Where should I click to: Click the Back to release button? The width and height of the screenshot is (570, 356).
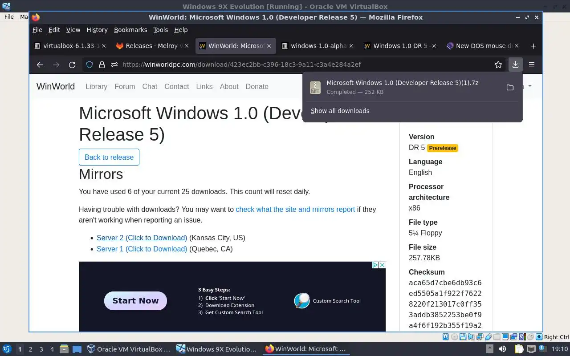(109, 157)
